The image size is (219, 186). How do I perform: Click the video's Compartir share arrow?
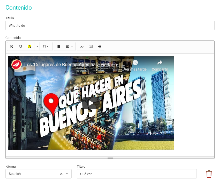click(x=160, y=63)
